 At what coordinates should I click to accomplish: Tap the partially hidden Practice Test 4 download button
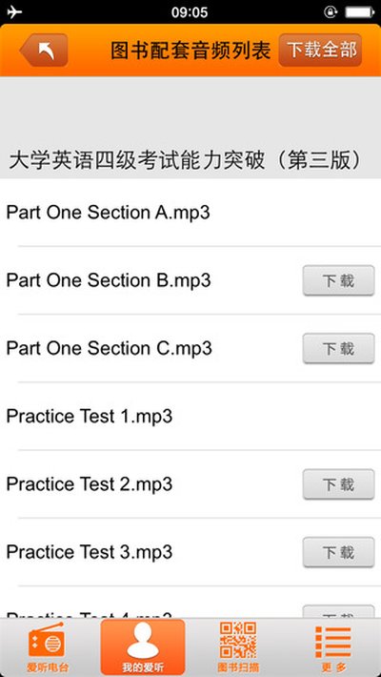[x=338, y=612]
